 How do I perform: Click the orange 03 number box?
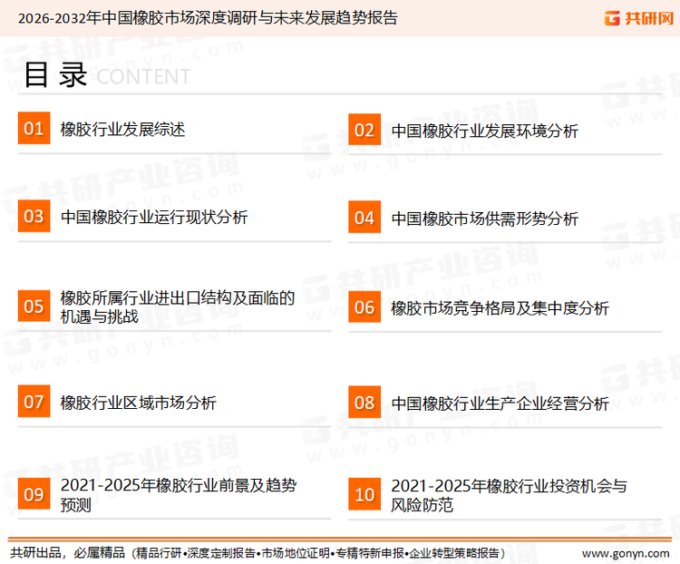(x=34, y=216)
